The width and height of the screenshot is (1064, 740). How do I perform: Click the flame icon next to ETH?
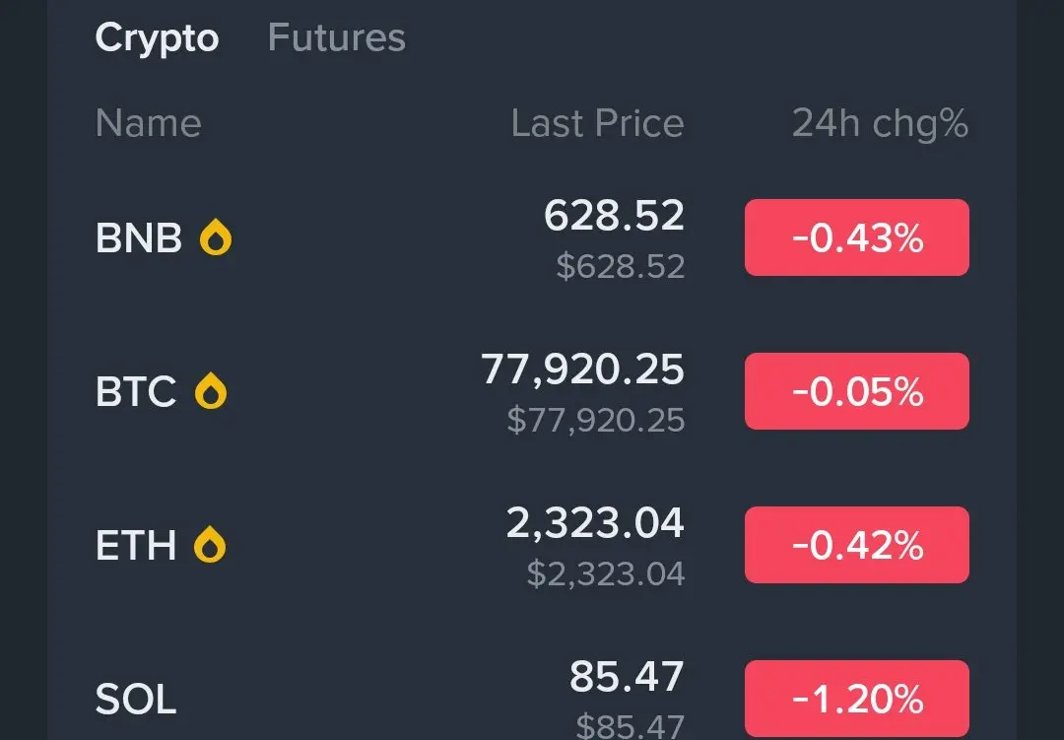[210, 545]
